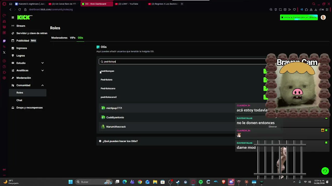Open 'Servidor y clave de retransmisión' page
Viewport: 332px width, 186px height.
point(28,33)
